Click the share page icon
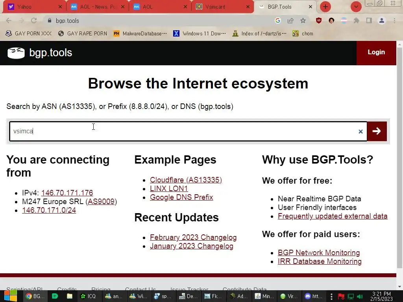The image size is (403, 302). [290, 20]
